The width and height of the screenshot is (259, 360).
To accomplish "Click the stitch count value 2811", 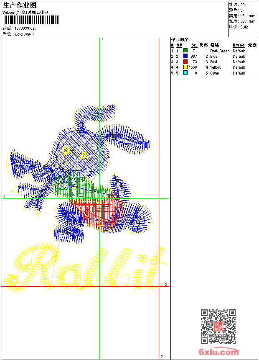I will (x=244, y=5).
